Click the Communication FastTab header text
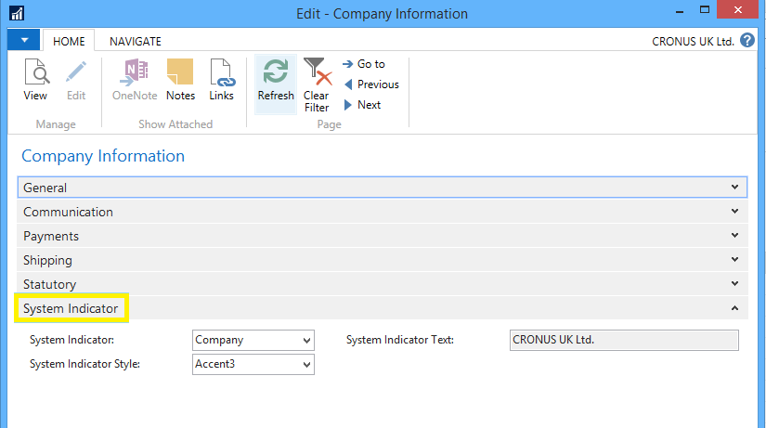Image resolution: width=766 pixels, height=428 pixels. coord(68,212)
